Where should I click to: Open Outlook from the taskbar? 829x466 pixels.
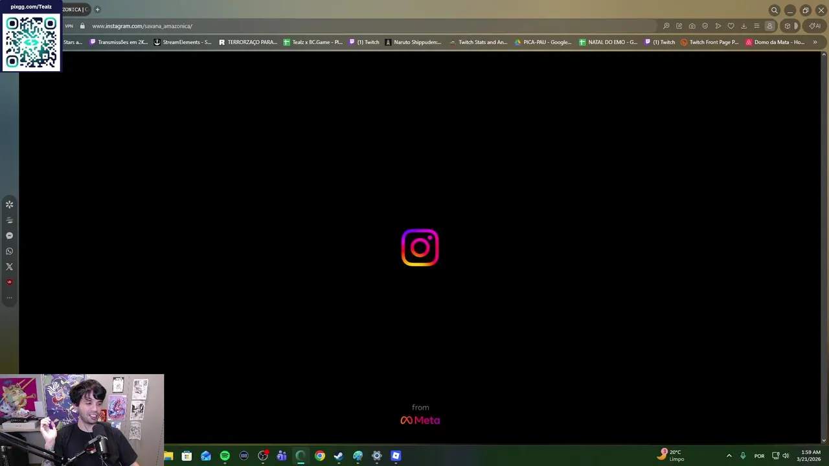click(x=205, y=456)
